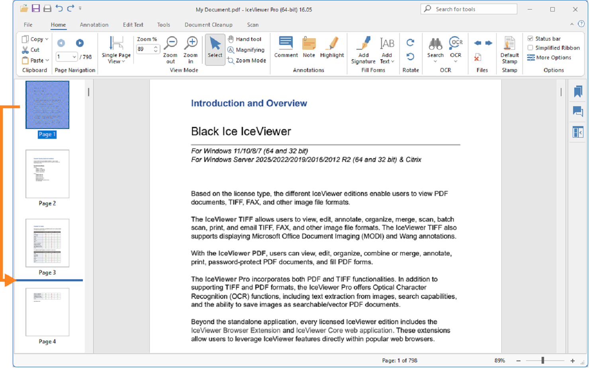Choose the Zoom Mode tool

pos(247,60)
